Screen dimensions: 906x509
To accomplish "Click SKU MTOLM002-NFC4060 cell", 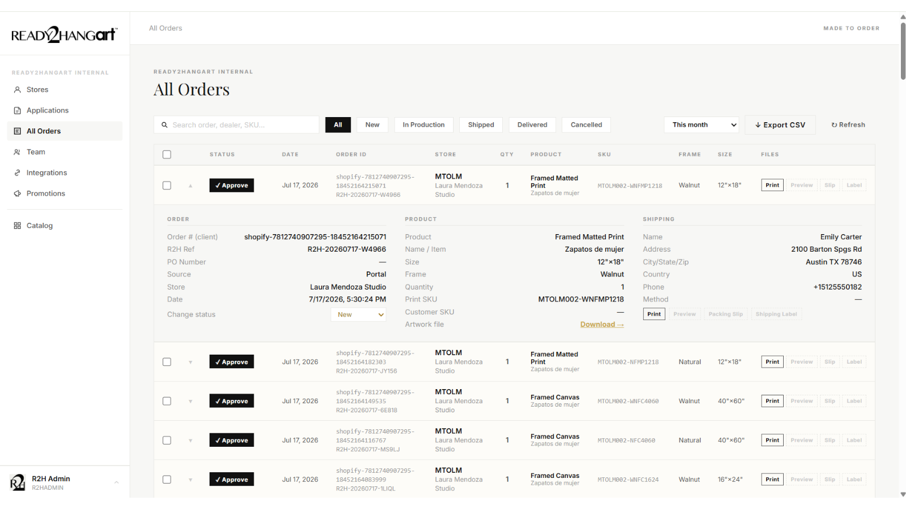I will tap(626, 441).
